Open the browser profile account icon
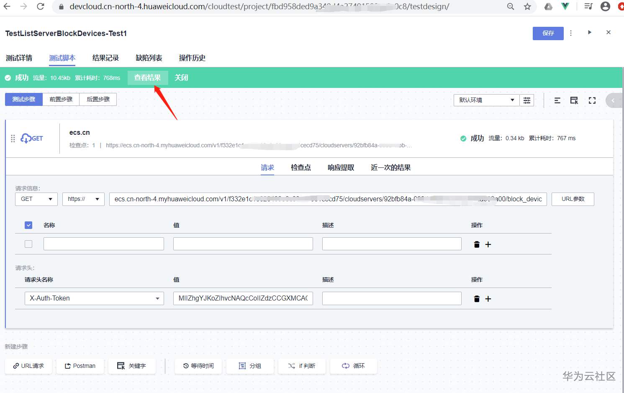The image size is (624, 393). 605,6
